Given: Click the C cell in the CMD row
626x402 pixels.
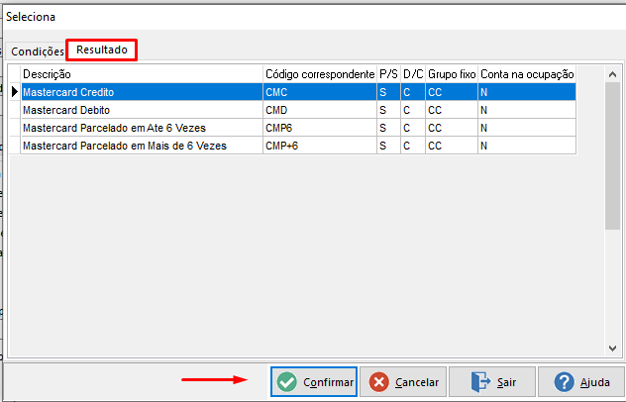Looking at the screenshot, I should 413,110.
